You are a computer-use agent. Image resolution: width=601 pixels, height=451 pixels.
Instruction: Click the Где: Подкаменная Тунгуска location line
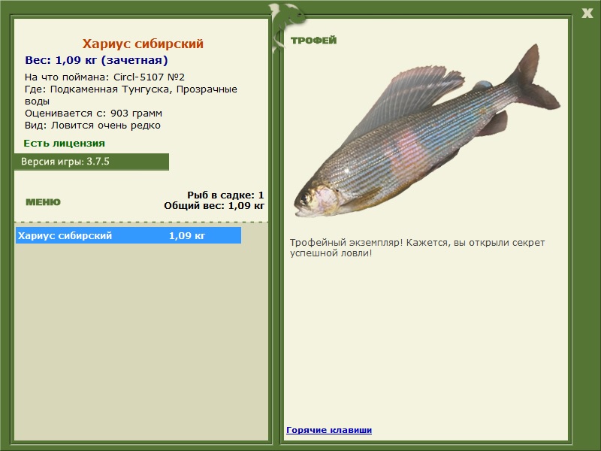131,95
